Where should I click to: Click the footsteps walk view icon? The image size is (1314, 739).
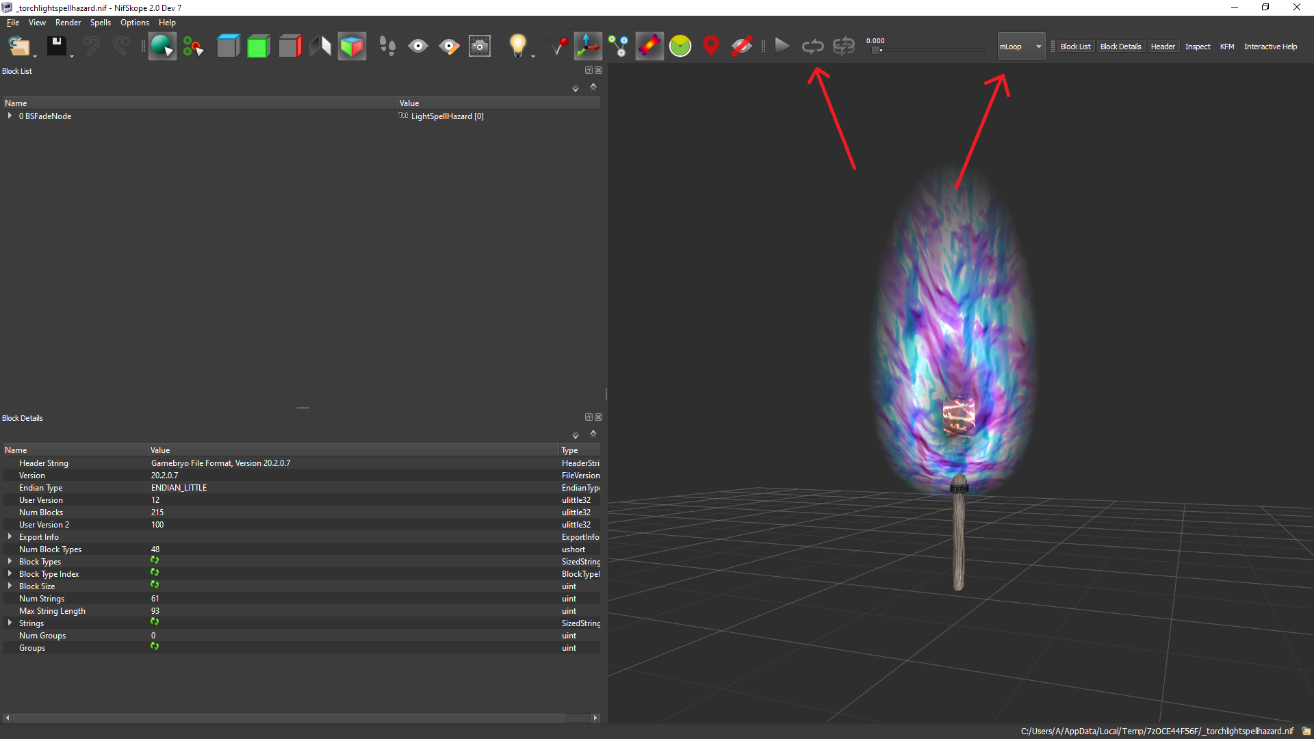(x=387, y=47)
